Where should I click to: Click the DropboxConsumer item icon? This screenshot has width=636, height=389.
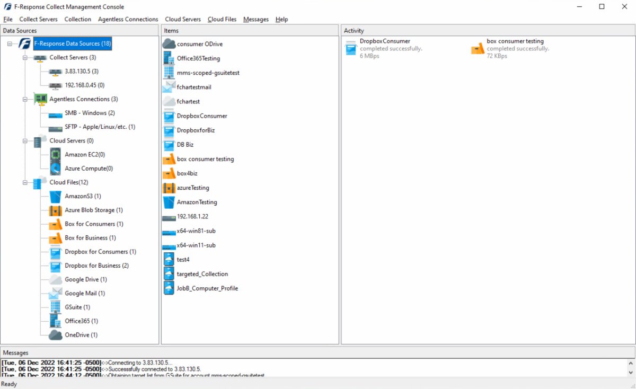click(169, 116)
